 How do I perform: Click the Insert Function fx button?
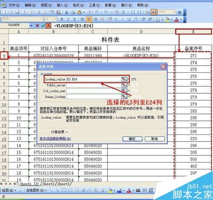coord(49,26)
